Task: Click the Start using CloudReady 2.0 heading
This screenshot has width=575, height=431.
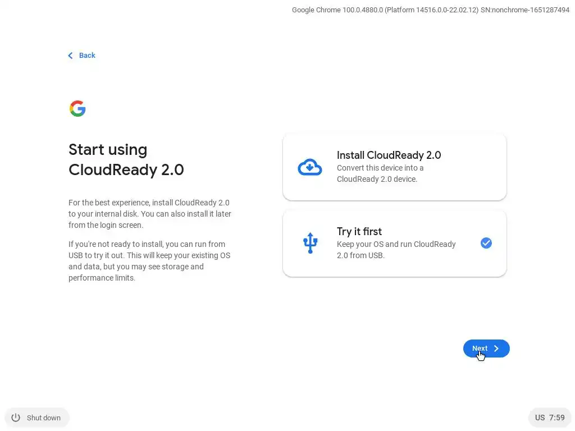Action: [126, 159]
